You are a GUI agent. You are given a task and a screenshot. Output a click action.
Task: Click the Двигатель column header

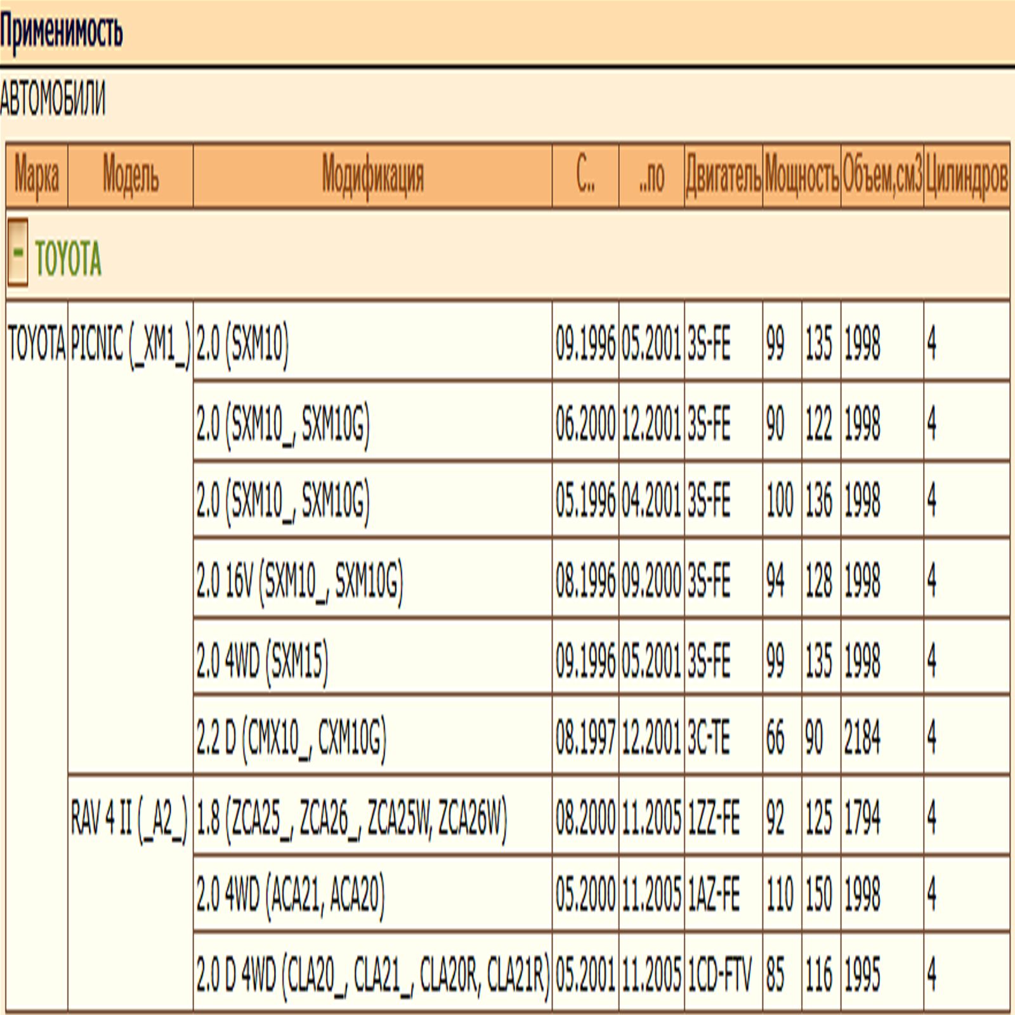(x=723, y=176)
